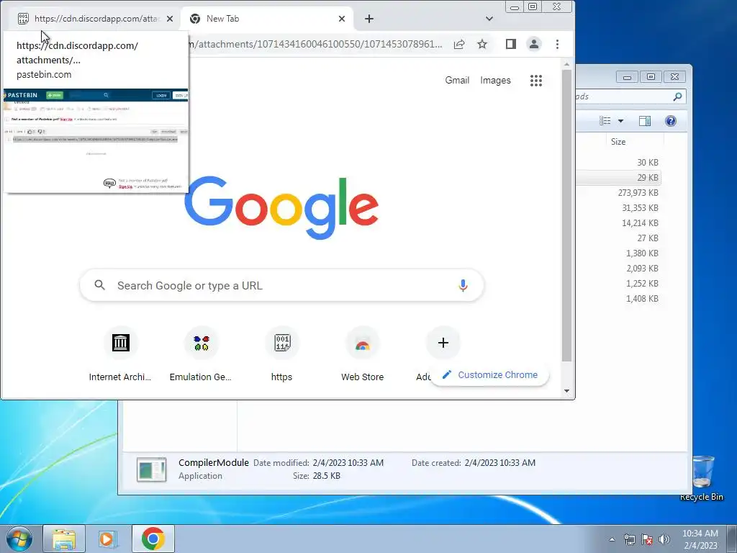The width and height of the screenshot is (737, 553).
Task: Open Windows Media Player from taskbar
Action: pos(107,539)
